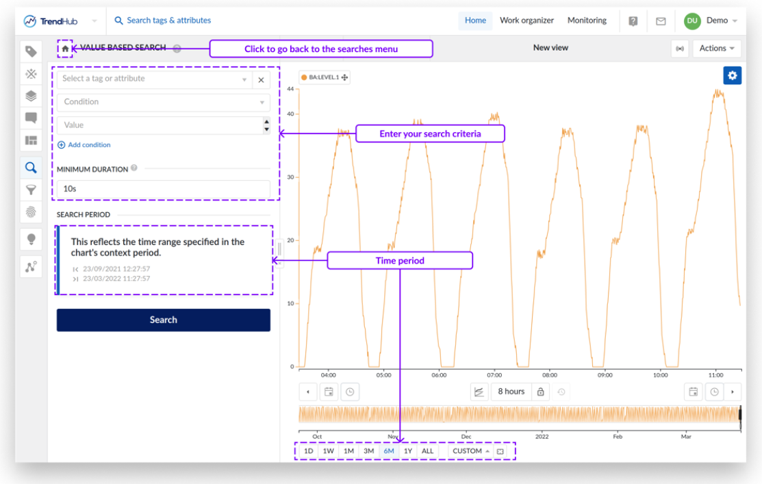Open the filter funnel sidebar icon
Viewport: 762px width, 484px height.
[x=31, y=190]
